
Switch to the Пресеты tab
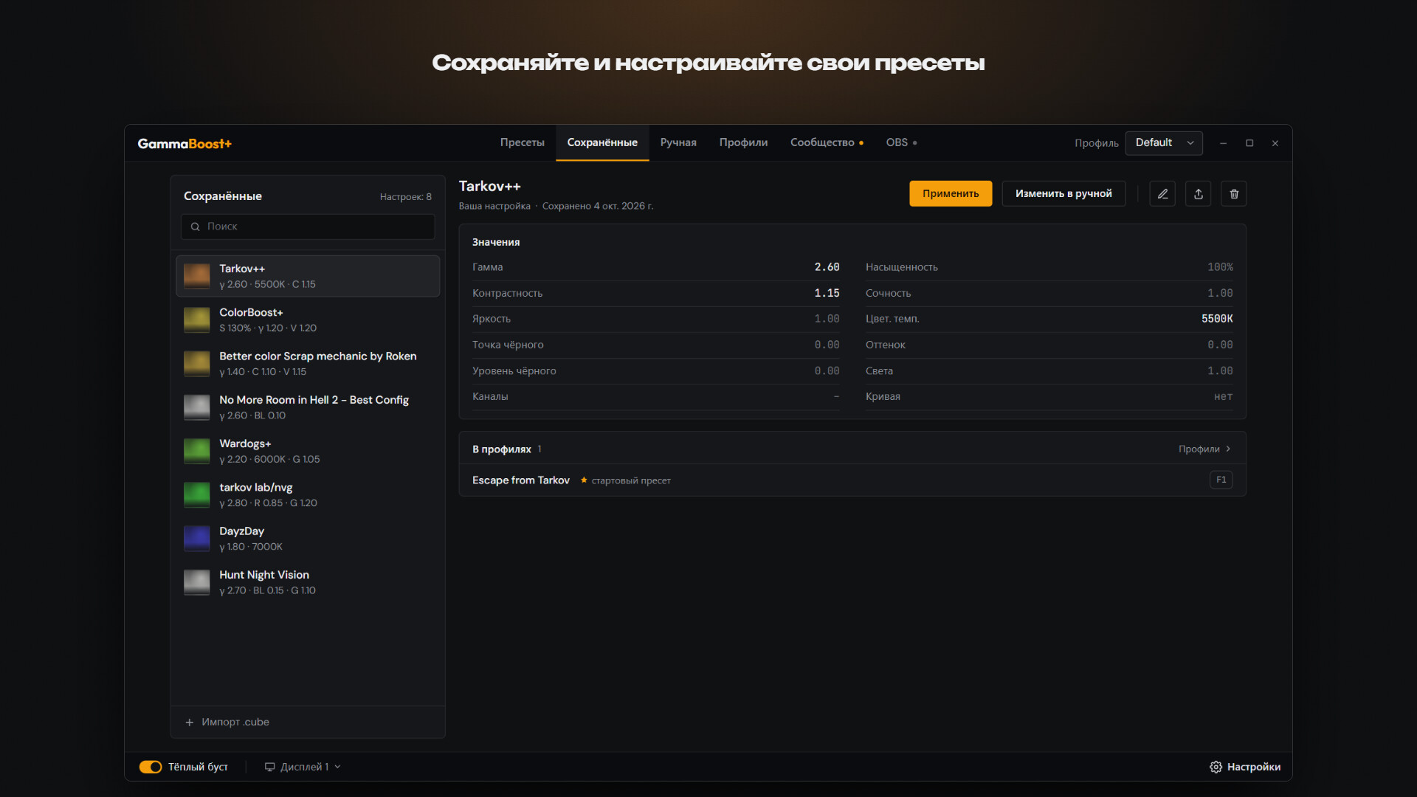click(523, 143)
